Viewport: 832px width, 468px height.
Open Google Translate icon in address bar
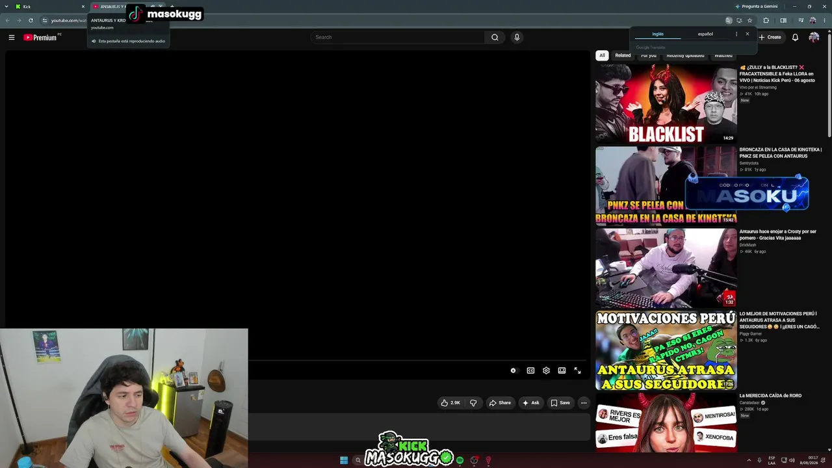[729, 20]
